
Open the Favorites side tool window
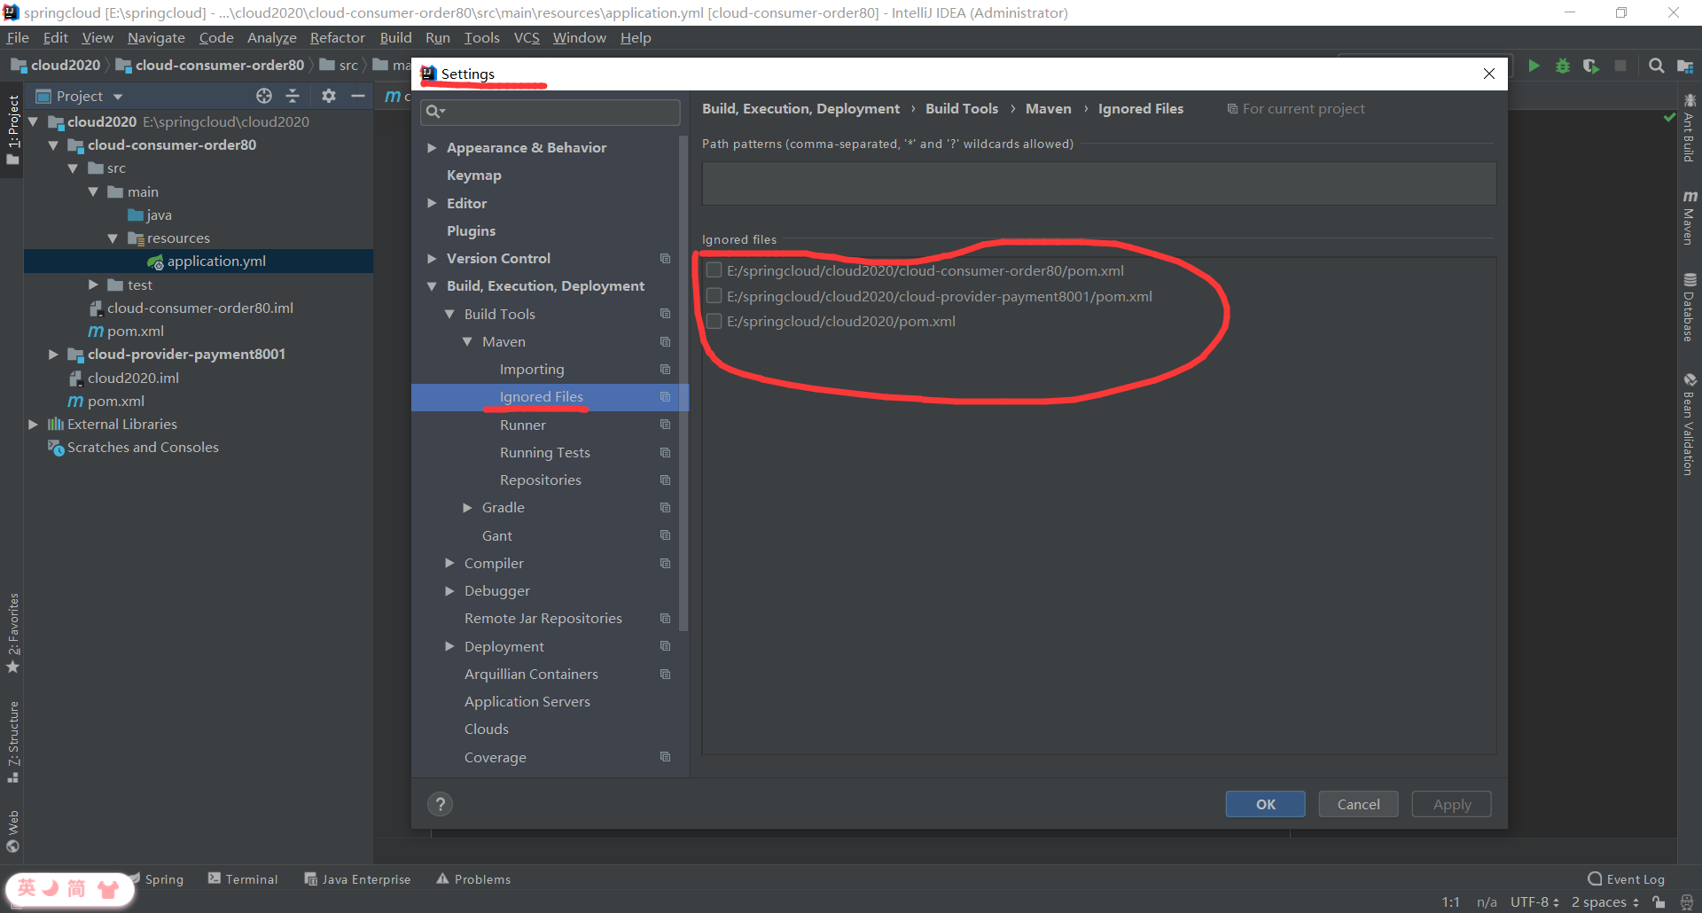pyautogui.click(x=13, y=633)
